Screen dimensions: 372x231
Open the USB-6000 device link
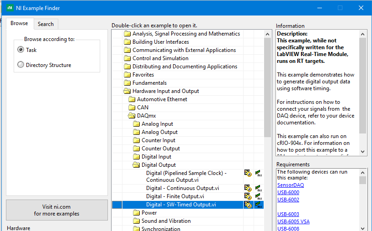tap(288, 192)
